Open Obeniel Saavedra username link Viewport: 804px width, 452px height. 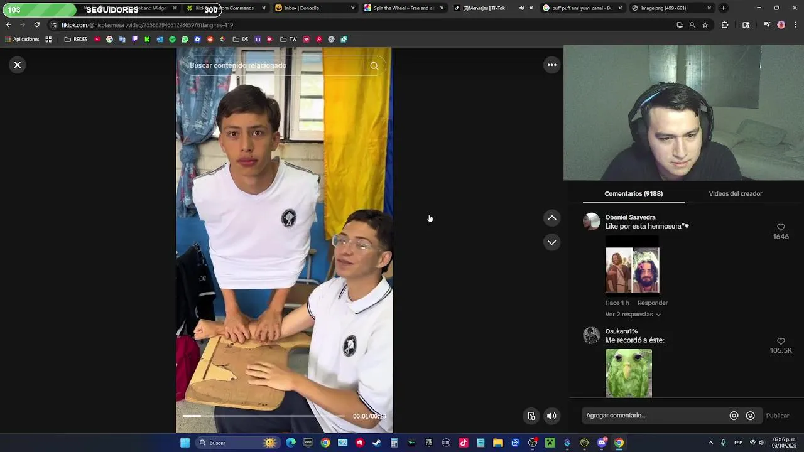(x=630, y=217)
